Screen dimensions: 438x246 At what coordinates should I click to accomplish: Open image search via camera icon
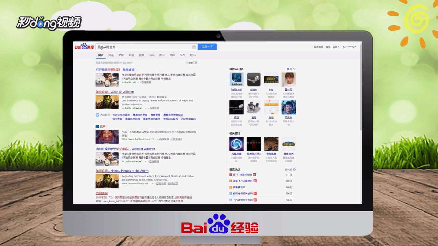[x=194, y=47]
